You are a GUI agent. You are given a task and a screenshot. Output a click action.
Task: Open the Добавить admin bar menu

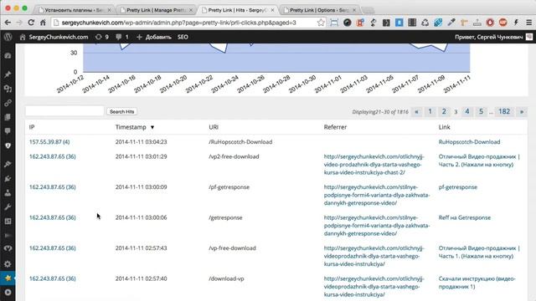pos(154,37)
